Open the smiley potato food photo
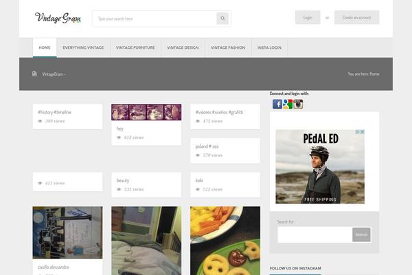 (225, 241)
